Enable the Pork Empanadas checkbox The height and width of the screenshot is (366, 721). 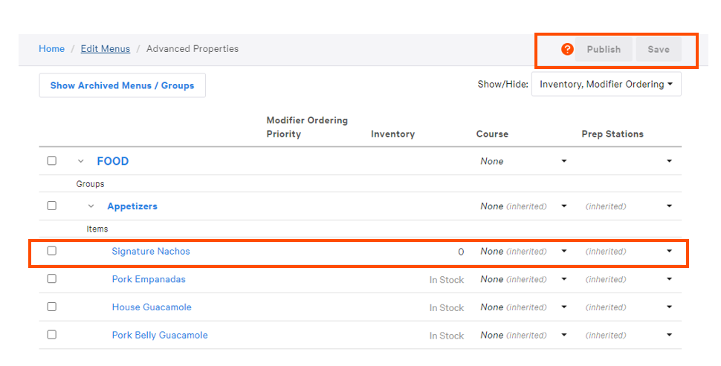(x=52, y=279)
